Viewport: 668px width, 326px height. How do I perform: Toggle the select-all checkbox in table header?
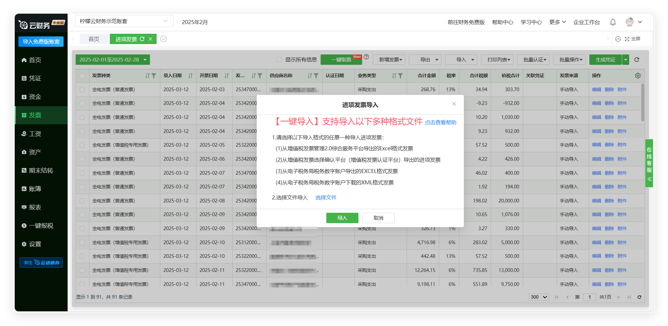click(x=82, y=76)
